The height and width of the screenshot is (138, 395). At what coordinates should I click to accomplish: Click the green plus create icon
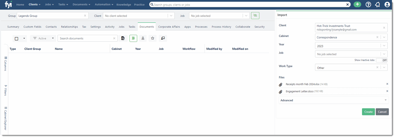(x=357, y=4)
